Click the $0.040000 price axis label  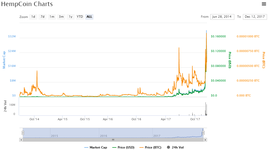218,80
